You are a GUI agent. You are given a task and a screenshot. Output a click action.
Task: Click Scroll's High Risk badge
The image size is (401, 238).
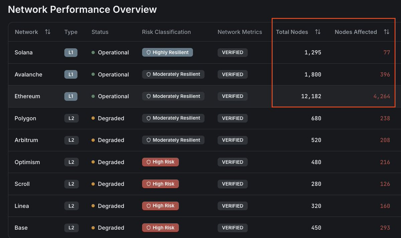(160, 184)
